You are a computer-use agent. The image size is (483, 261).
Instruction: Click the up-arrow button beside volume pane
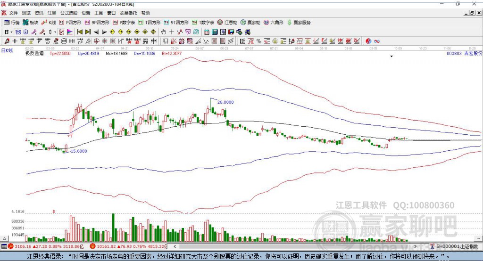pos(4,238)
